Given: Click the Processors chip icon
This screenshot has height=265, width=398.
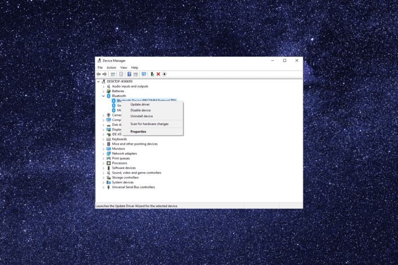Looking at the screenshot, I should [x=109, y=163].
